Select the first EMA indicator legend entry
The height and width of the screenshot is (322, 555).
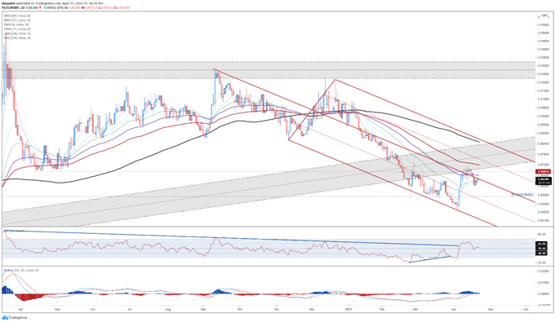coord(17,16)
